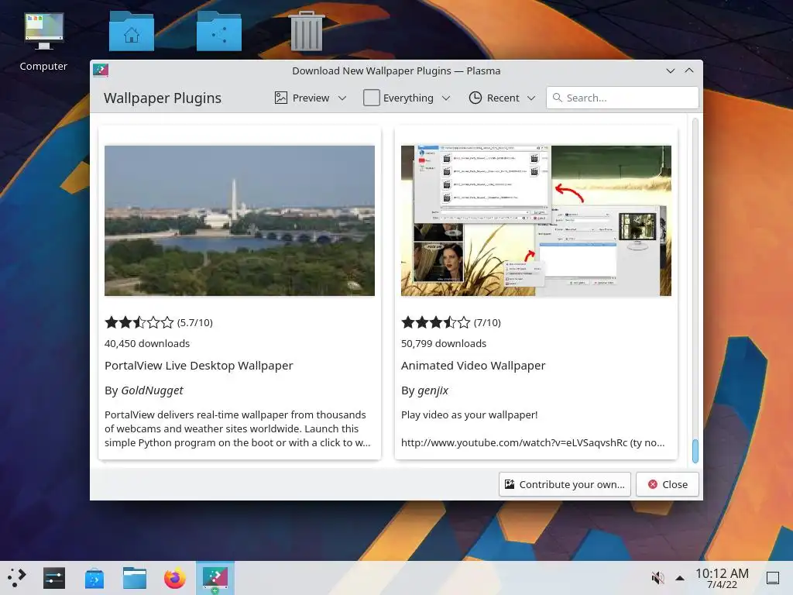Click the muted audio volume tray icon
This screenshot has width=793, height=595.
click(x=657, y=578)
